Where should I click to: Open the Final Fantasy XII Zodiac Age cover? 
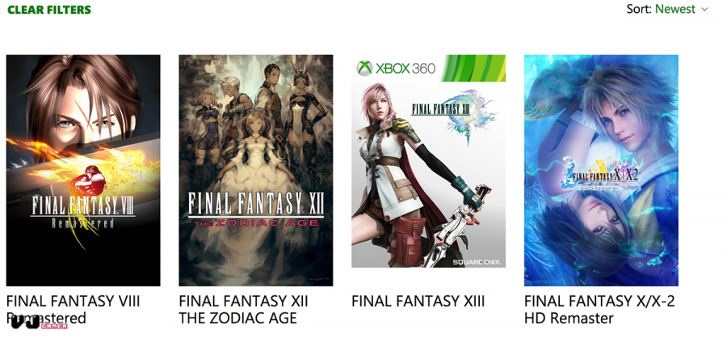pyautogui.click(x=256, y=171)
